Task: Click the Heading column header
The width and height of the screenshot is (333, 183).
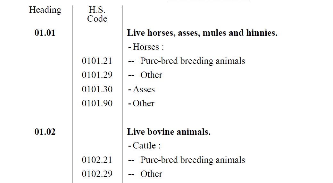Action: pos(45,10)
